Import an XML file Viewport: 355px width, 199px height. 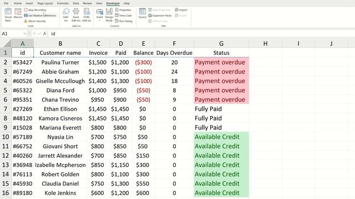point(181,10)
